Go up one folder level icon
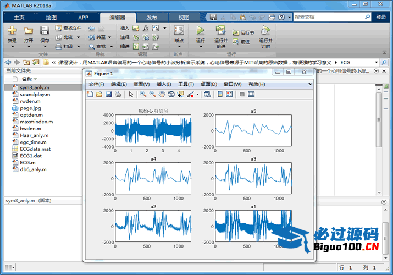393x275 pixels. (x=26, y=62)
